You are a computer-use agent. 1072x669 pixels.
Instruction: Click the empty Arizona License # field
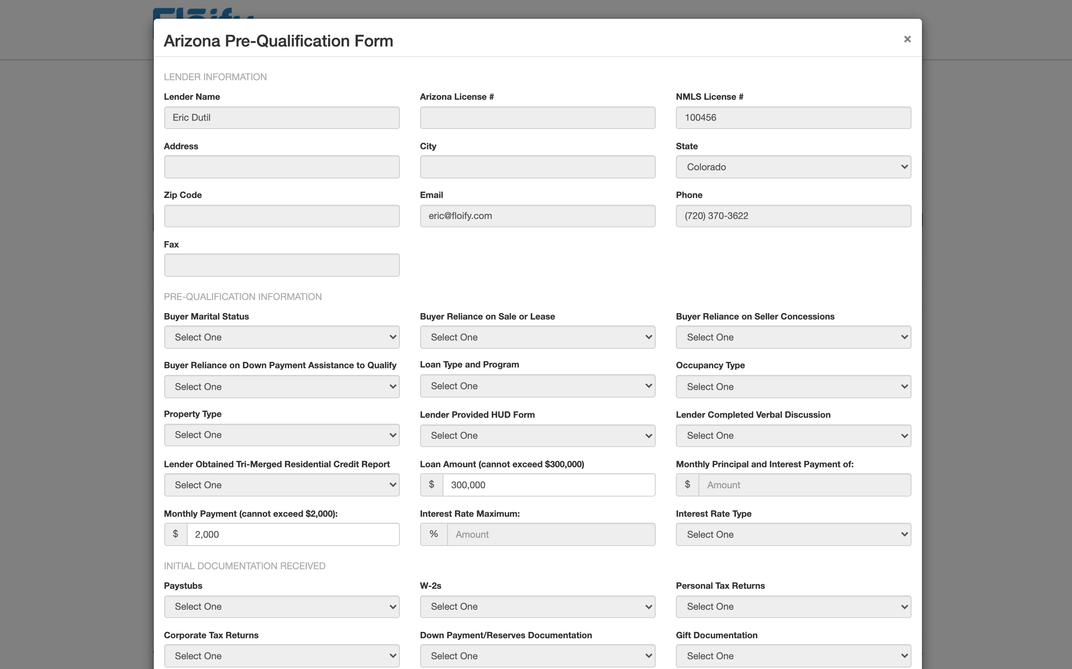(537, 117)
